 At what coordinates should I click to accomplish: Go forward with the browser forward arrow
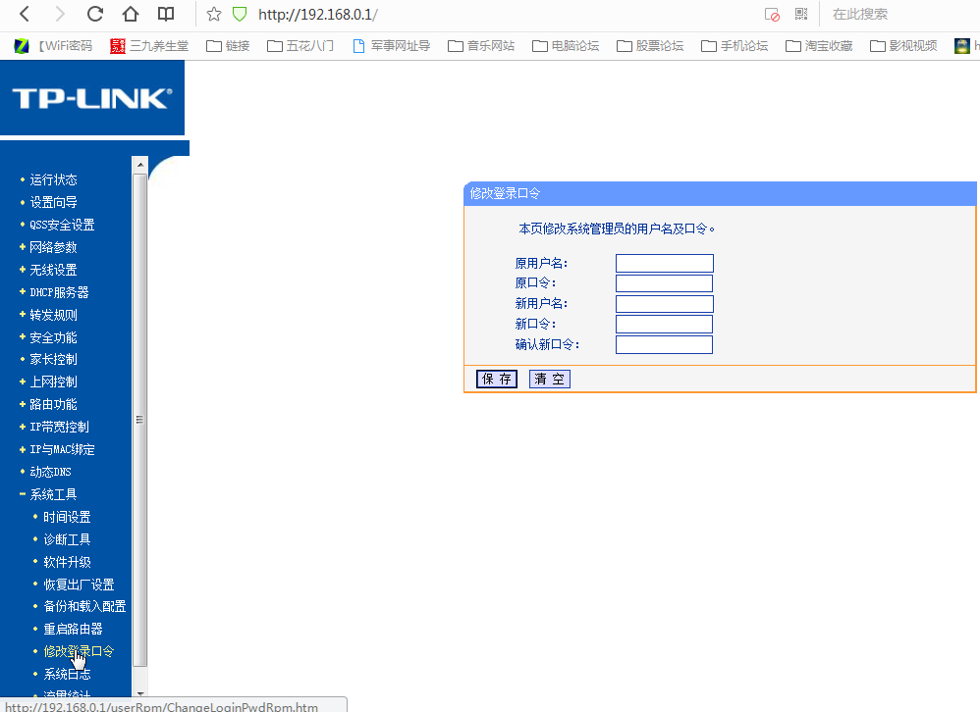[59, 14]
